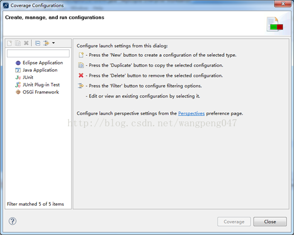
Task: Open the filter dropdown arrow in toolbar
Action: pos(54,43)
